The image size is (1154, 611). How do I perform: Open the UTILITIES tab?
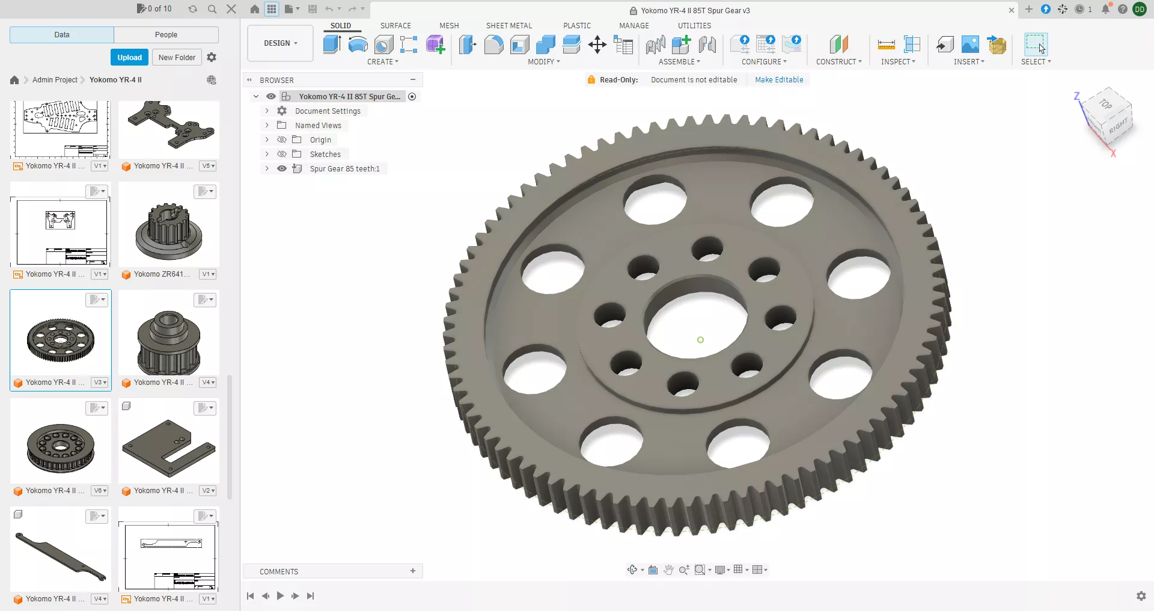694,26
